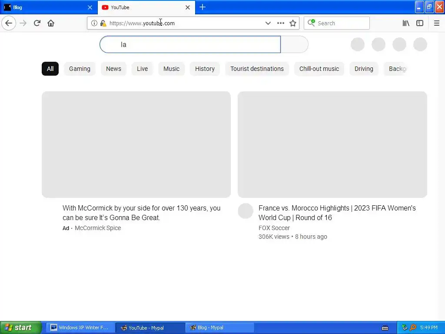Open the McCormick ad video thumbnail

136,144
